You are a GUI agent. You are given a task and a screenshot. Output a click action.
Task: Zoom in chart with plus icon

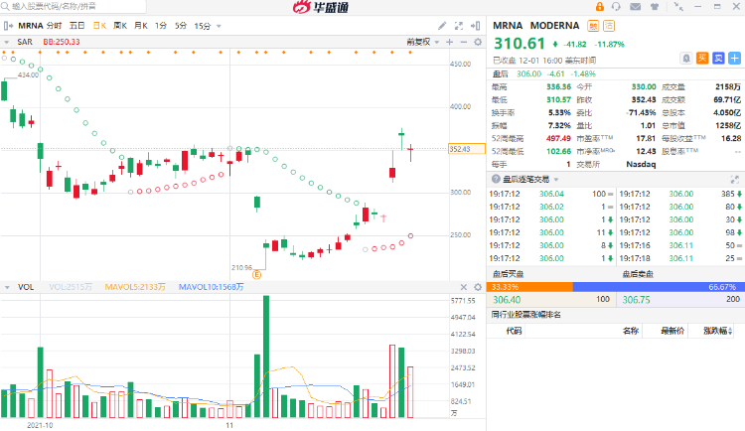449,42
